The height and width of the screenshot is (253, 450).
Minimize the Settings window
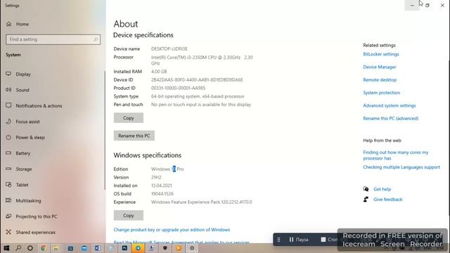coord(412,5)
